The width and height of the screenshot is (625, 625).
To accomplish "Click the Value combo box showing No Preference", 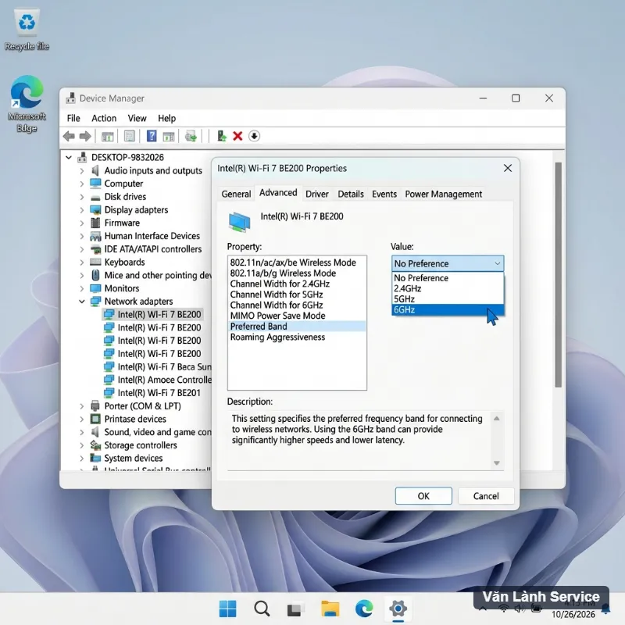I will (x=447, y=263).
